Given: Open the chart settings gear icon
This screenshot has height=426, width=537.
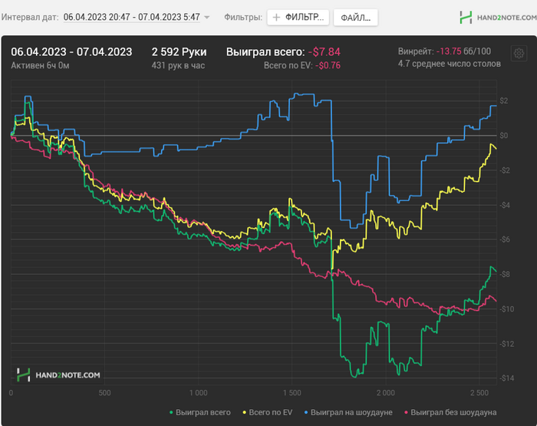Looking at the screenshot, I should 519,54.
